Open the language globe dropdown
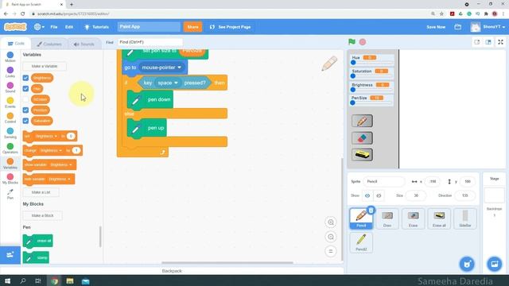Image resolution: width=509 pixels, height=286 pixels. pyautogui.click(x=39, y=27)
